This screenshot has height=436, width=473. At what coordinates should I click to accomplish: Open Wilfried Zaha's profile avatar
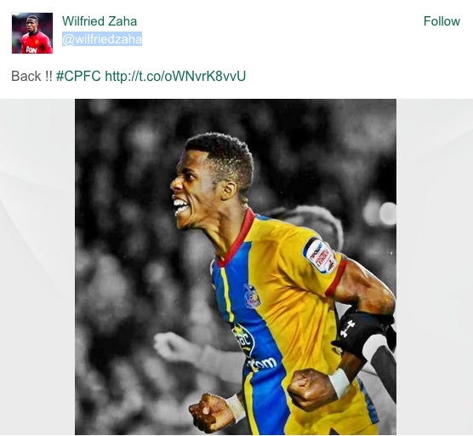pos(32,33)
